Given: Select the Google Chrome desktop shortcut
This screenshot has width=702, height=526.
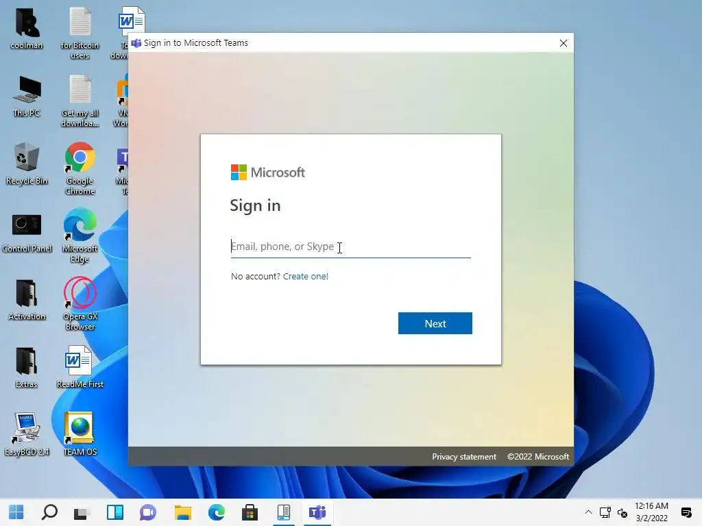Looking at the screenshot, I should 80,169.
